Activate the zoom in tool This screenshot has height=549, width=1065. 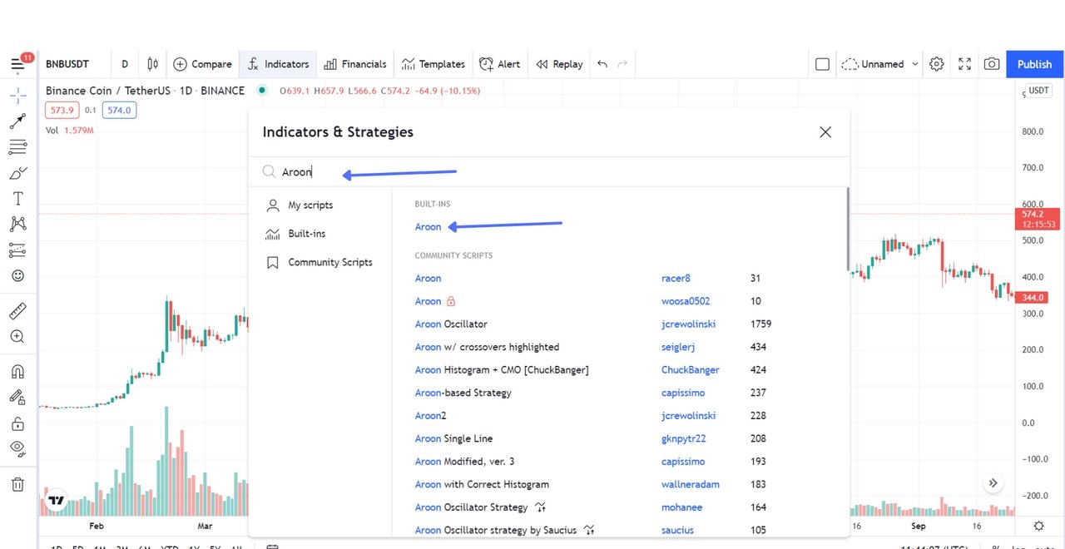[x=17, y=337]
